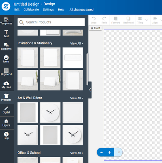Screen dimensions: 162x163
Task: Open the Layers panel
Action: click(x=6, y=123)
